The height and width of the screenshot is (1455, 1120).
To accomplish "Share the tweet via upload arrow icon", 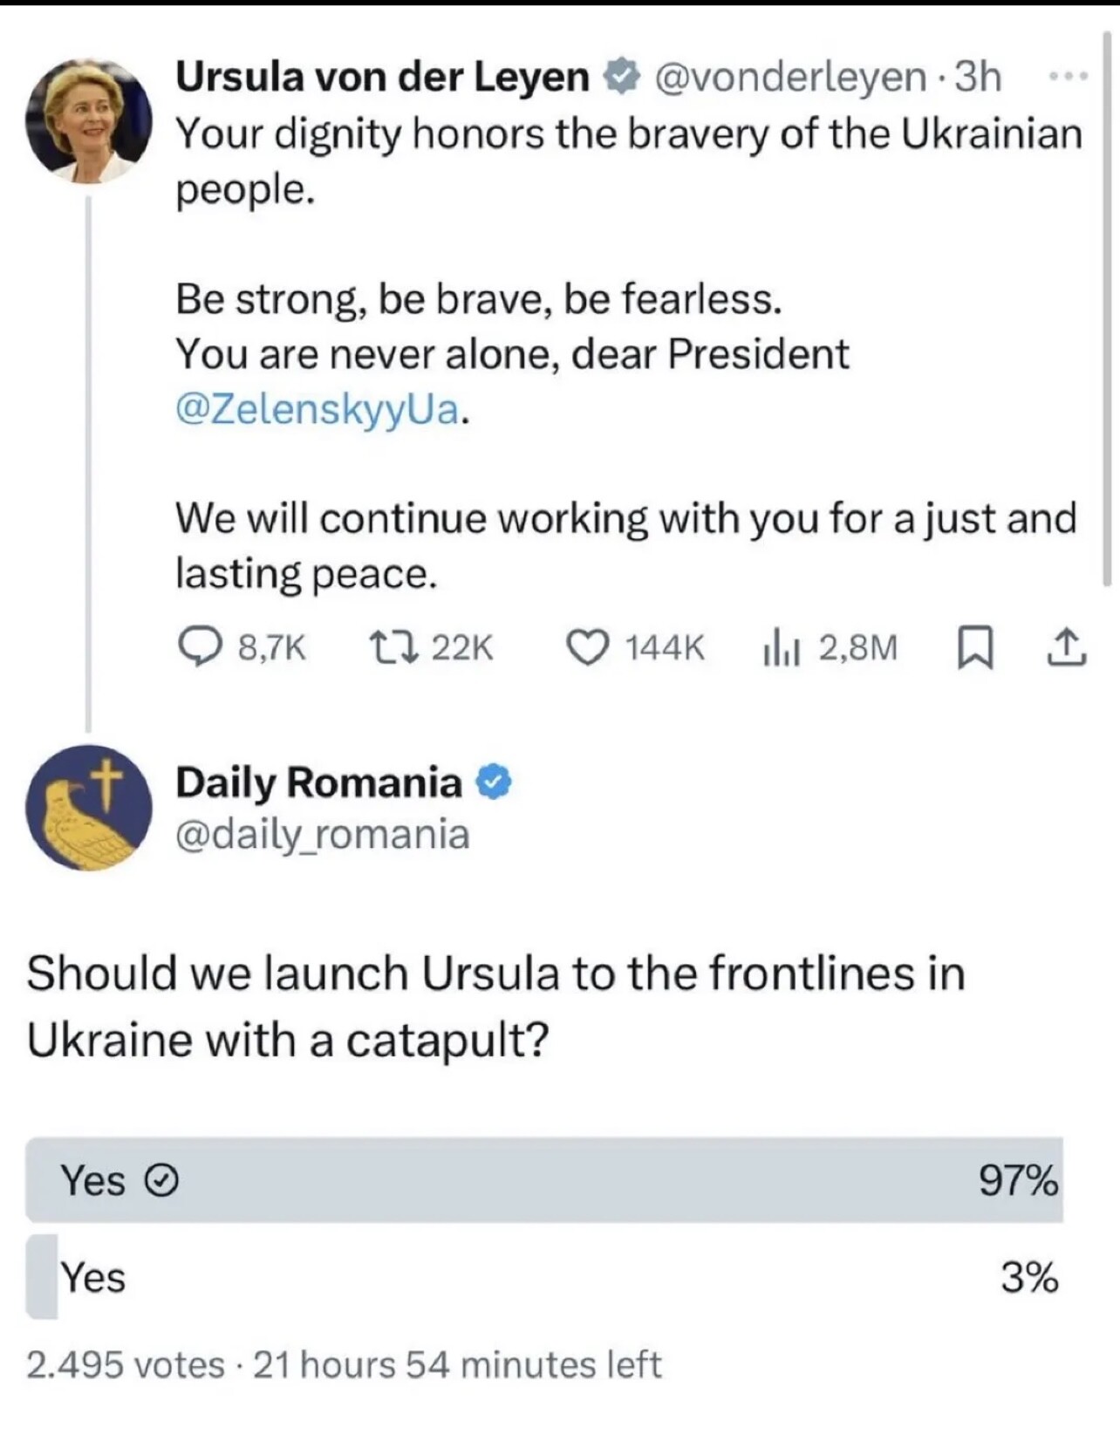I will pos(1065,647).
